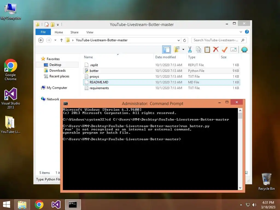Click Chrome icon in taskbar

39,205
